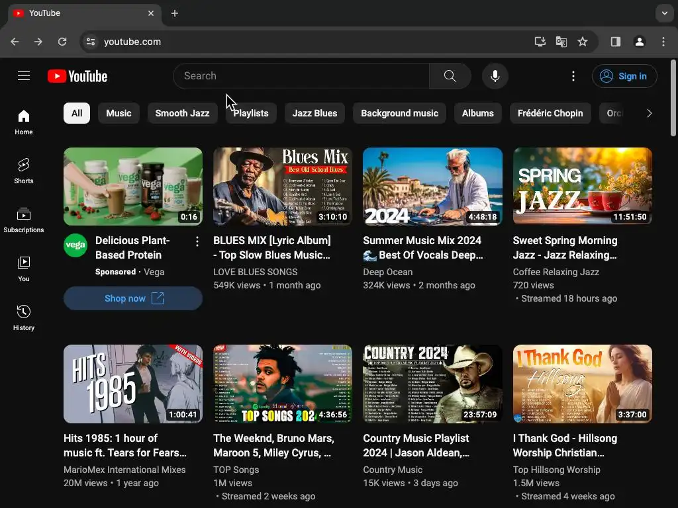
Task: Open watch History from sidebar
Action: tap(24, 317)
